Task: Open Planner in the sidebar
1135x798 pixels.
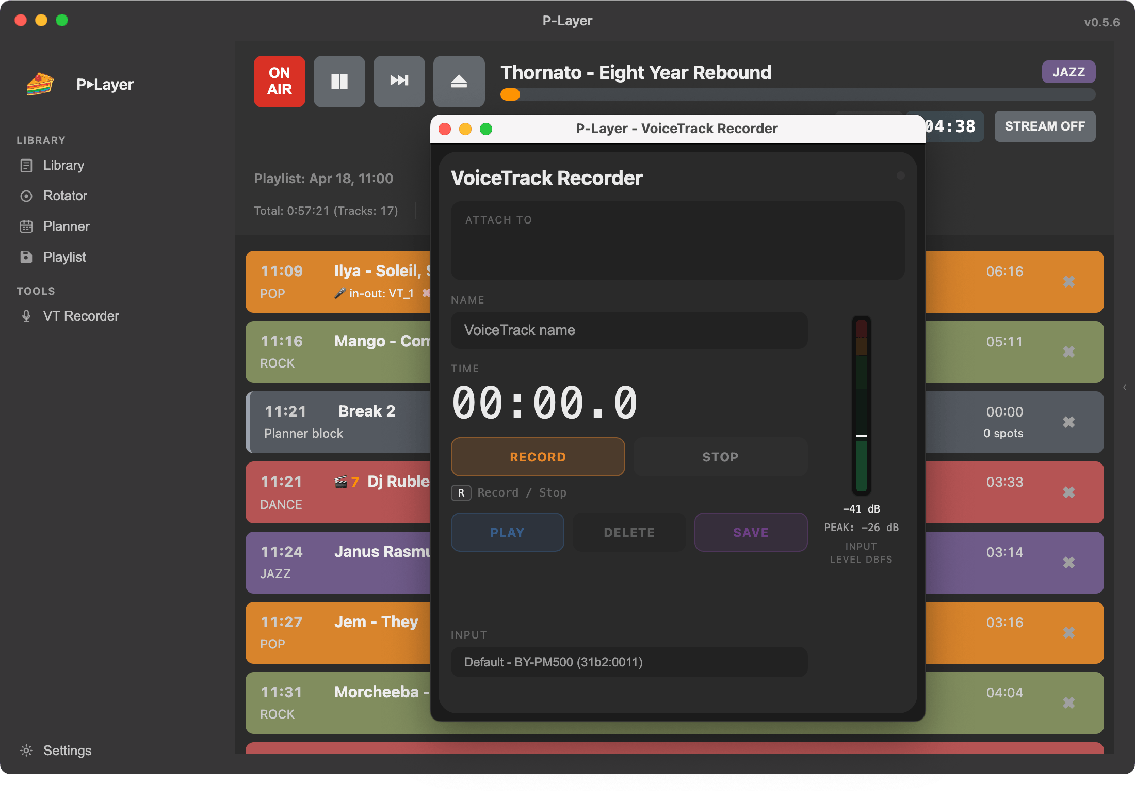Action: [x=66, y=226]
